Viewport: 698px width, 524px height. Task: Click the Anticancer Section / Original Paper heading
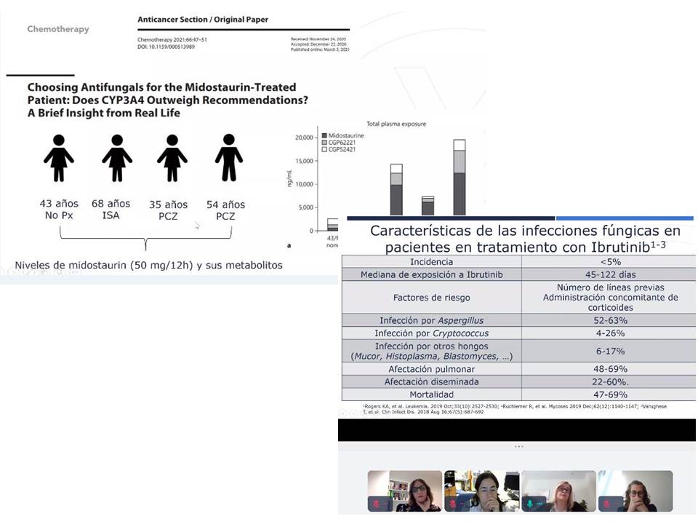click(x=203, y=20)
